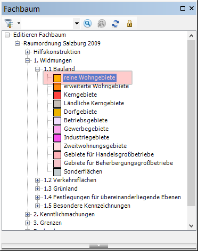The width and height of the screenshot is (198, 251).
Task: Expand 1.3 Grünland node
Action: tap(37, 189)
